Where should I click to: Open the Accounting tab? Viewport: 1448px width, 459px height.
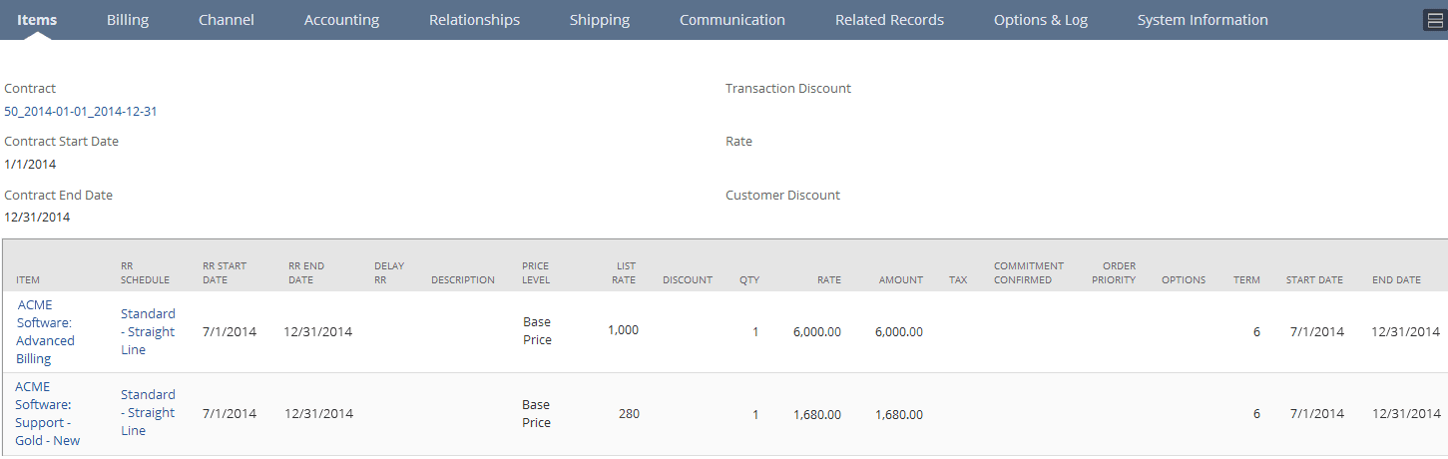tap(341, 20)
